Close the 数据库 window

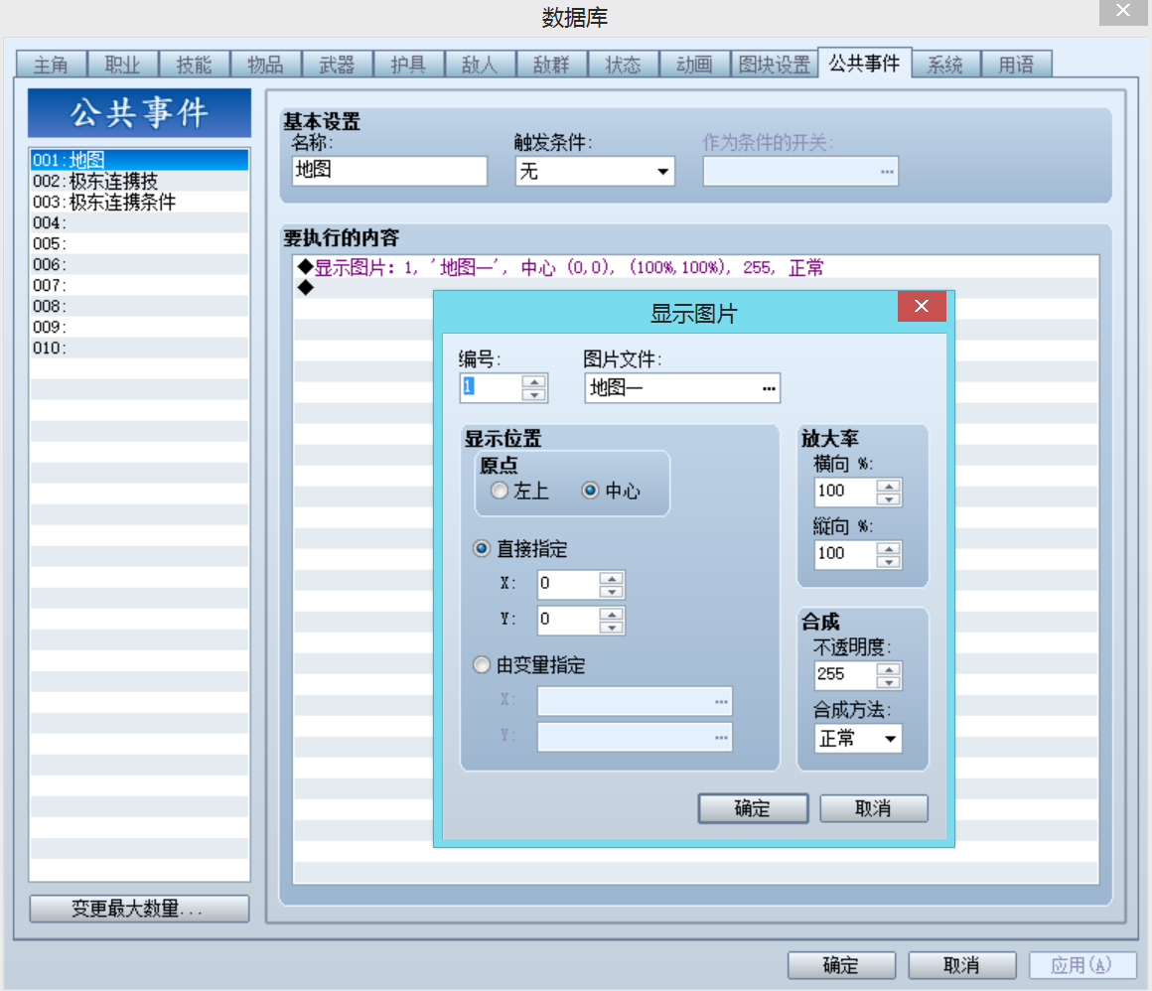(x=1122, y=11)
